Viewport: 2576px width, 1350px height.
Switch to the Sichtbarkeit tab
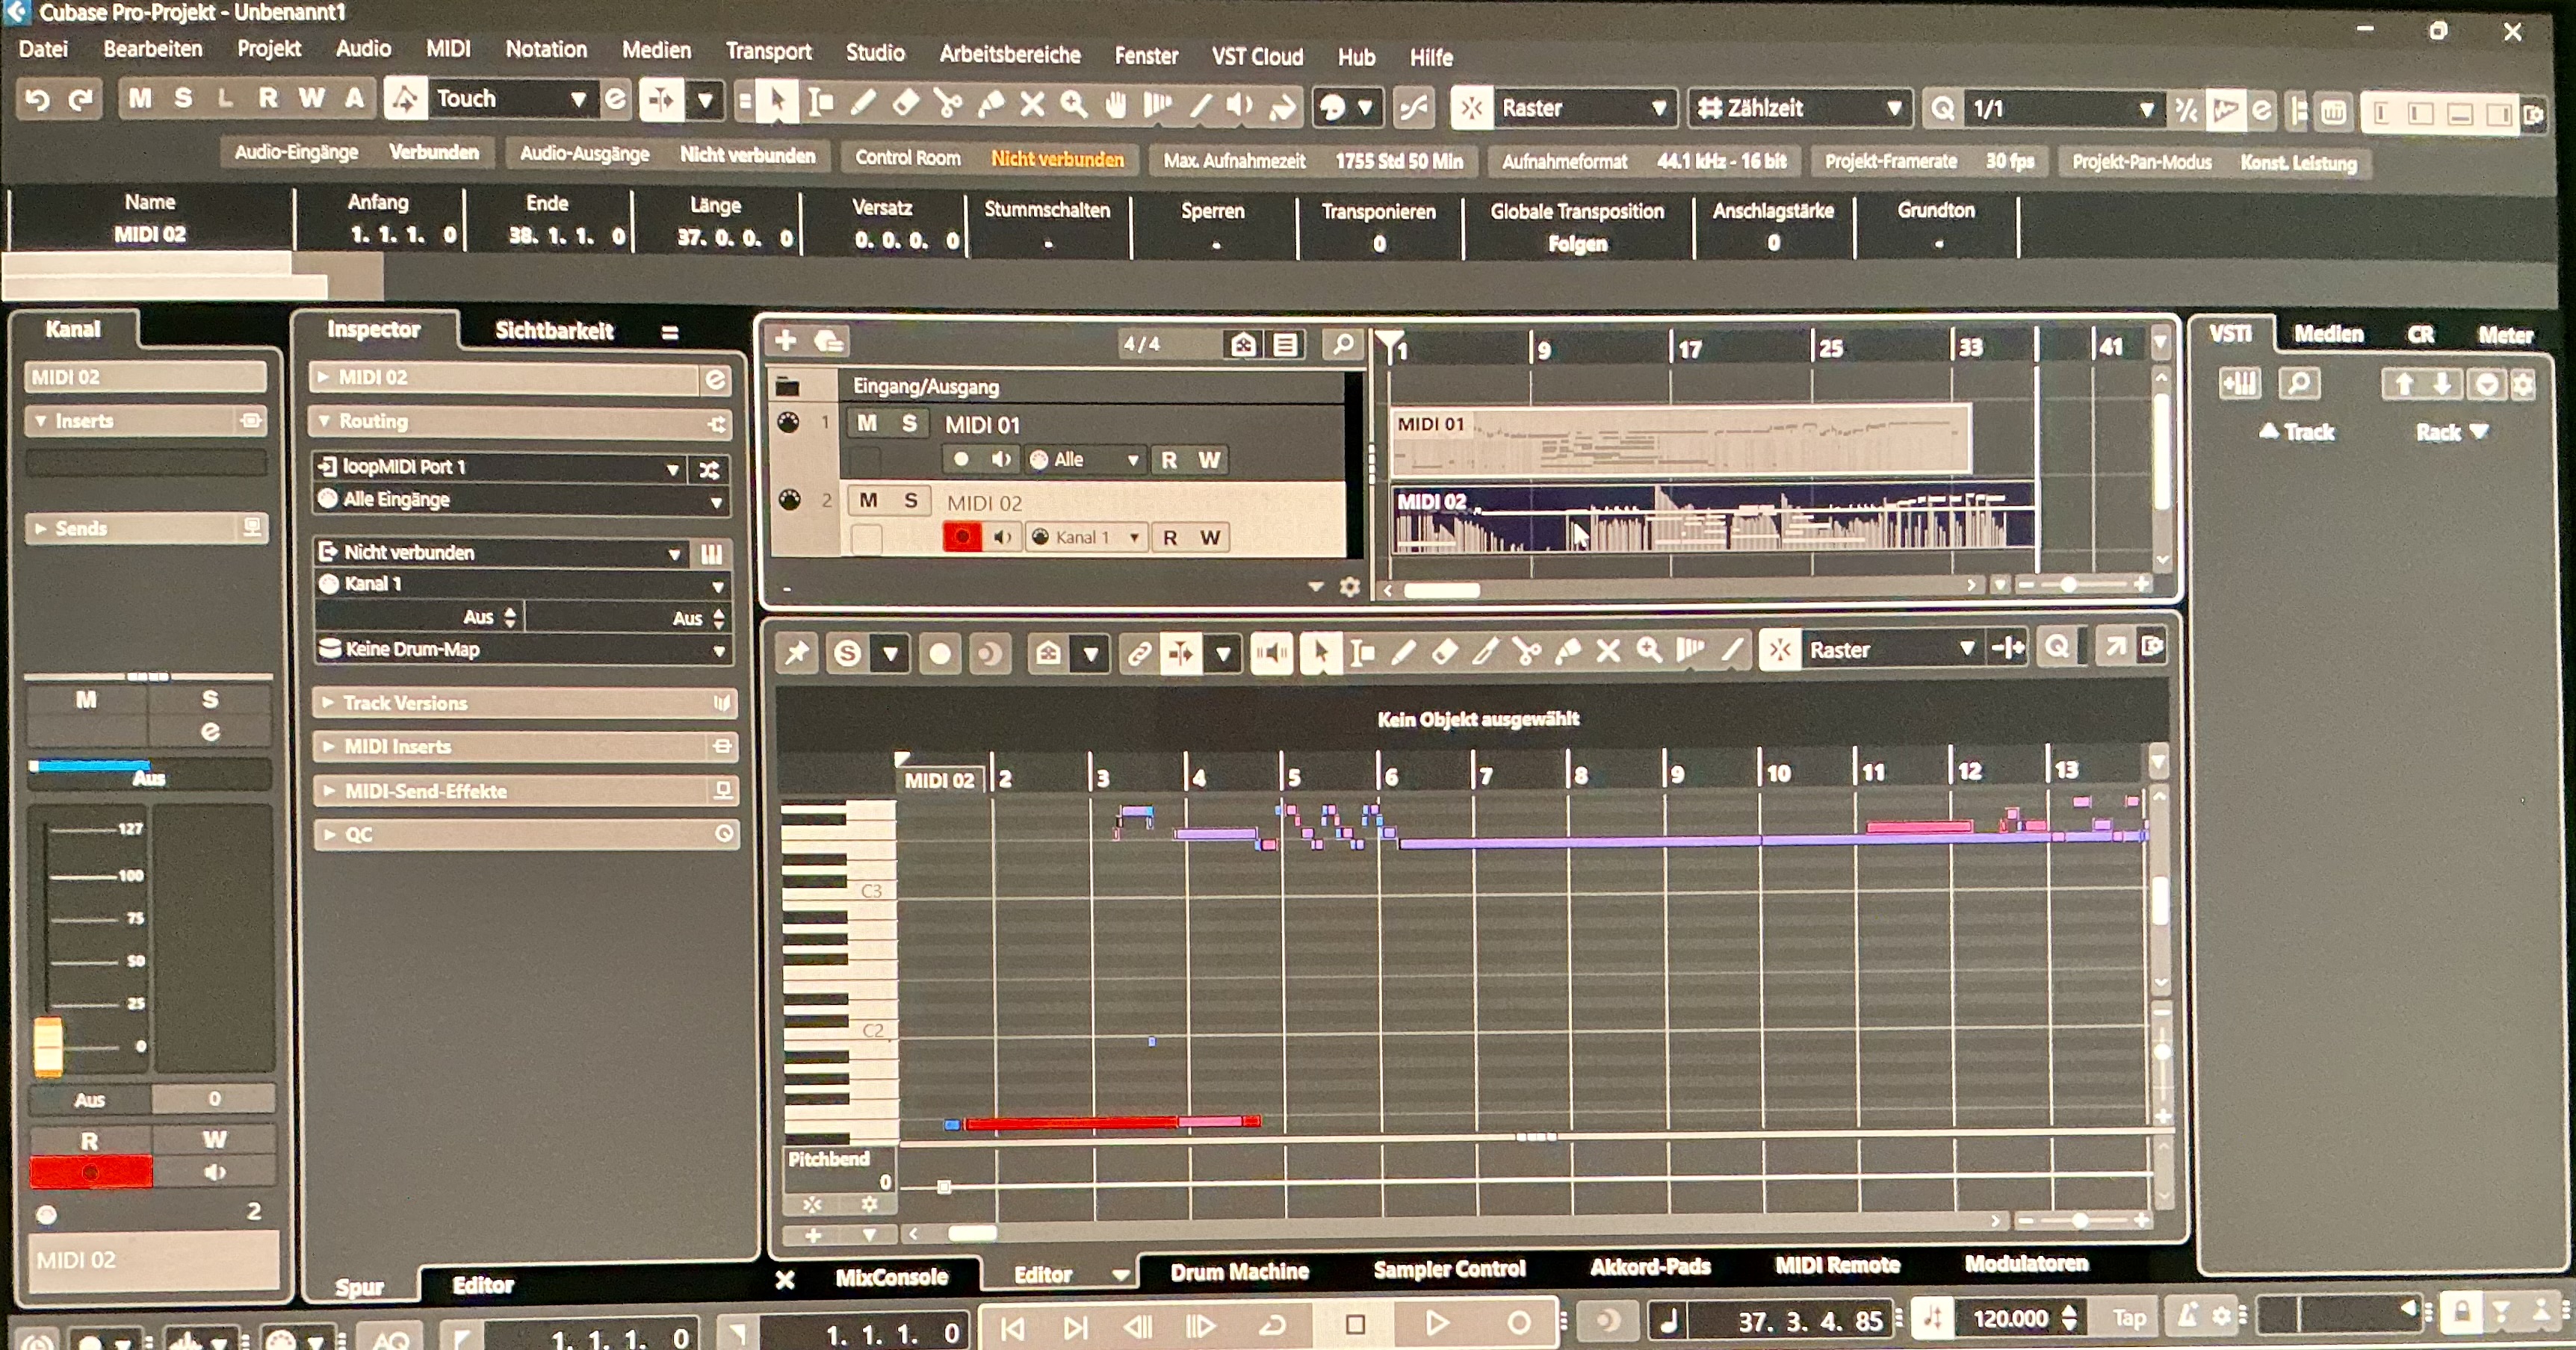click(x=554, y=331)
